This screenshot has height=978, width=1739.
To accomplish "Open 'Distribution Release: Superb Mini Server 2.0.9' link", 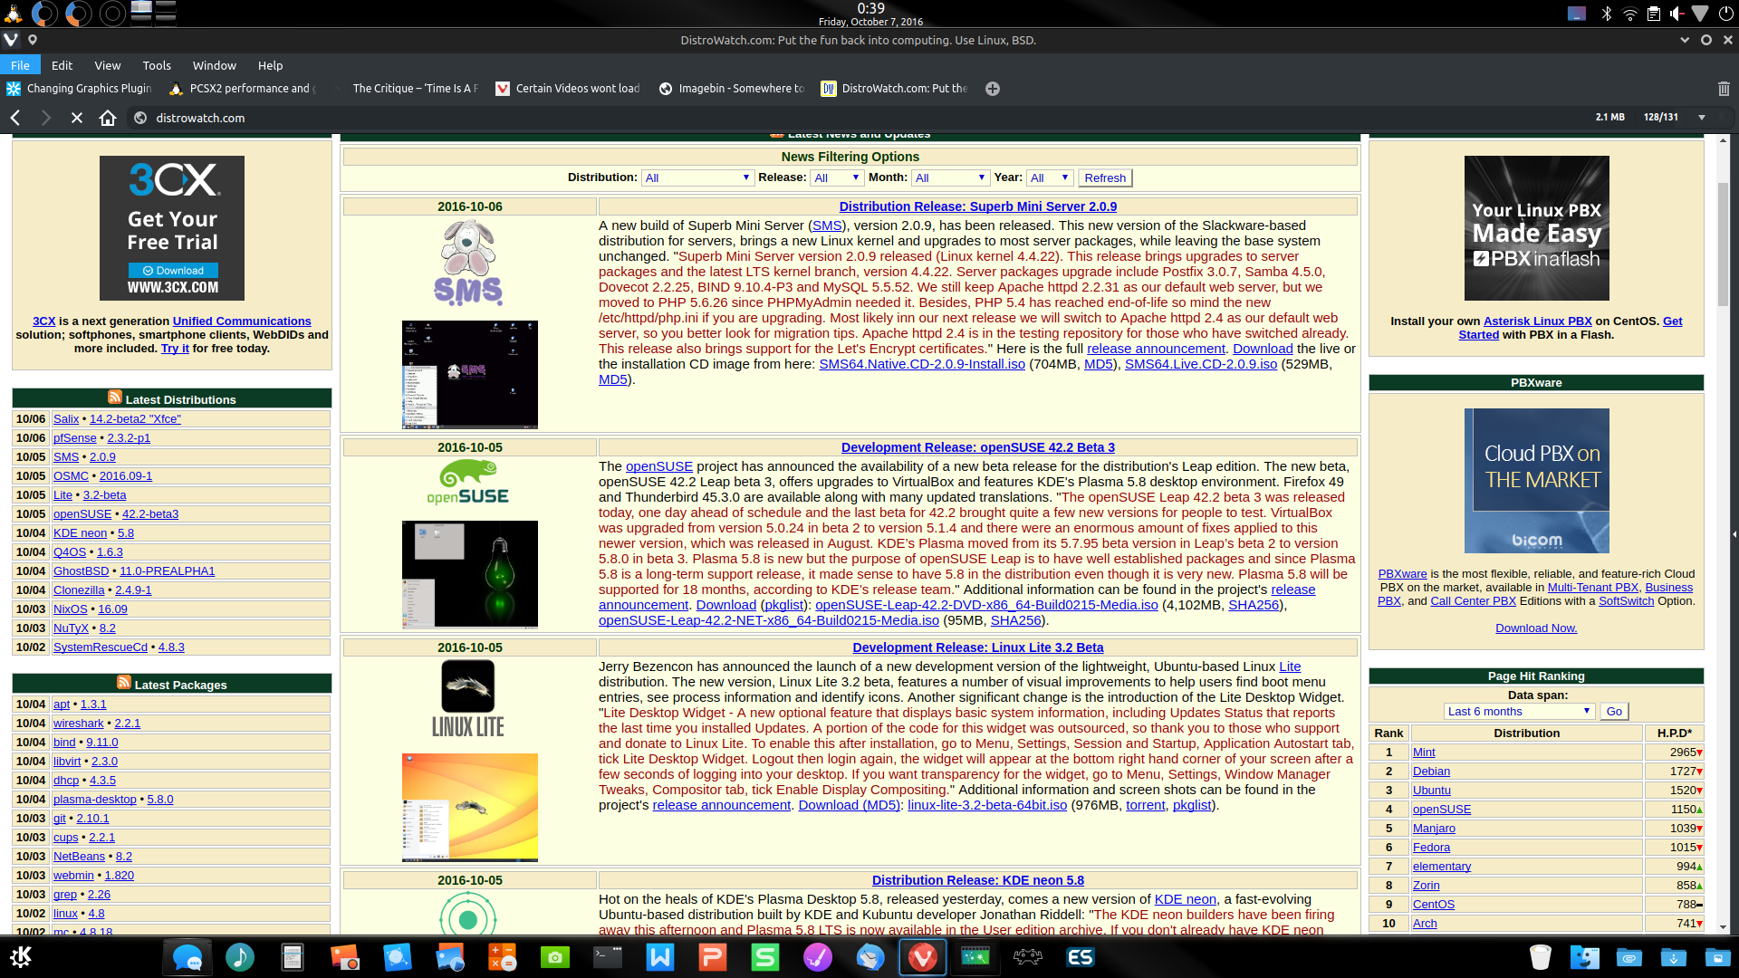I will (x=977, y=206).
